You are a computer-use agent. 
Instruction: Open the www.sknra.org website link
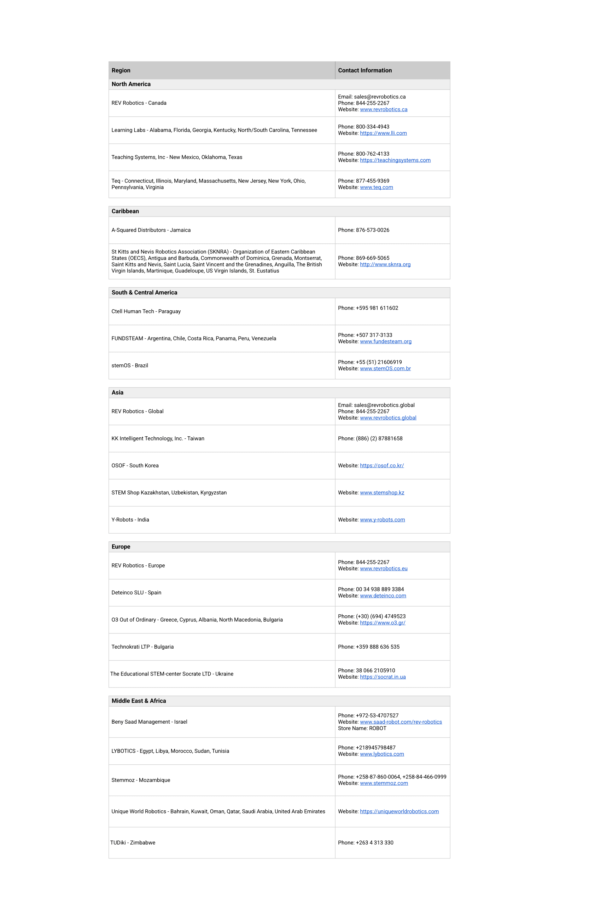pos(385,264)
